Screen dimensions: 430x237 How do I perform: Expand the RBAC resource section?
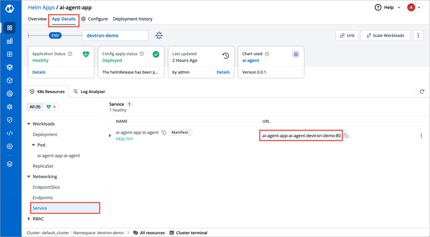29,218
